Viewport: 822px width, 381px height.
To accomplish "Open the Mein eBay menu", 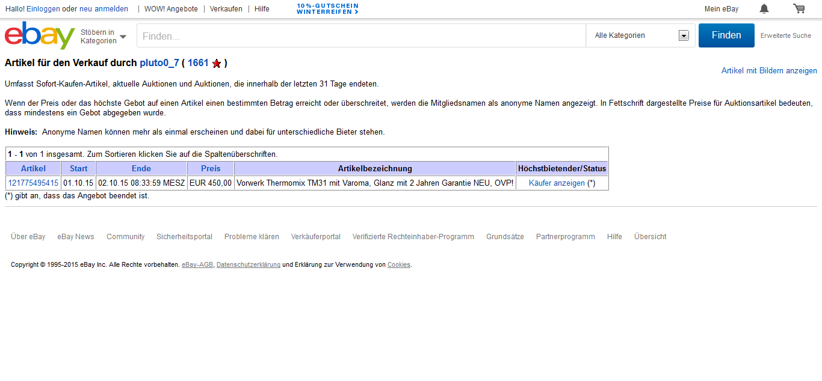I will pos(722,9).
